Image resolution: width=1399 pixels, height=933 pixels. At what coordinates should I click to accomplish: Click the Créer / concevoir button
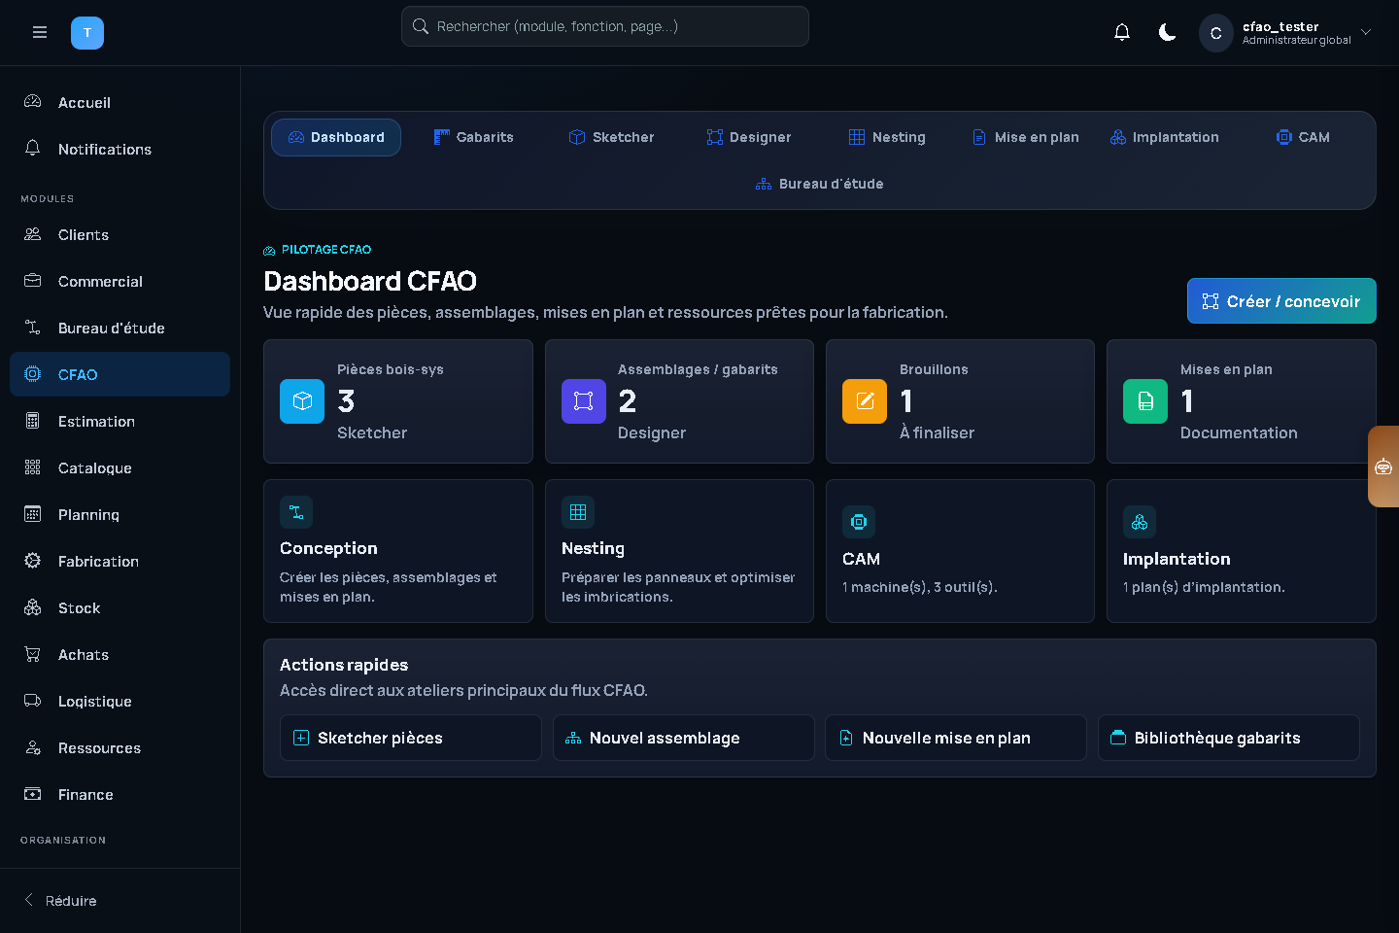[1281, 301]
